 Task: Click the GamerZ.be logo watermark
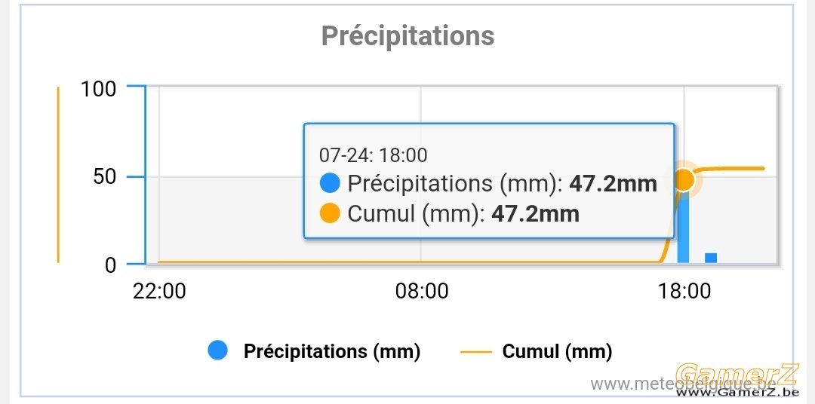click(737, 380)
